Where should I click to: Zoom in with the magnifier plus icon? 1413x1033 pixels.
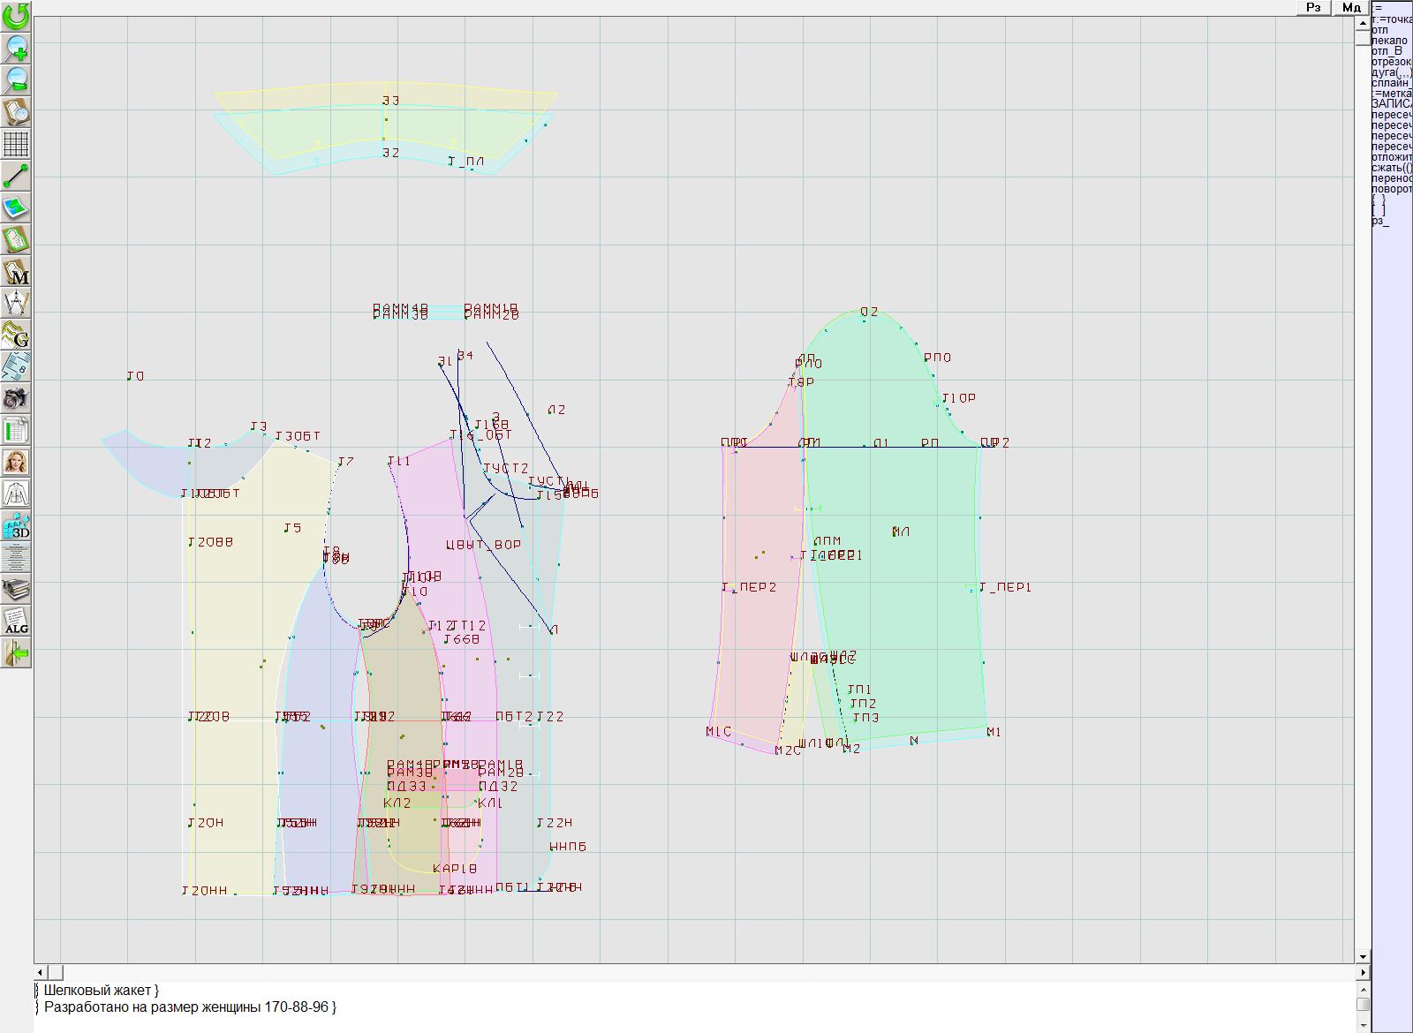point(16,48)
